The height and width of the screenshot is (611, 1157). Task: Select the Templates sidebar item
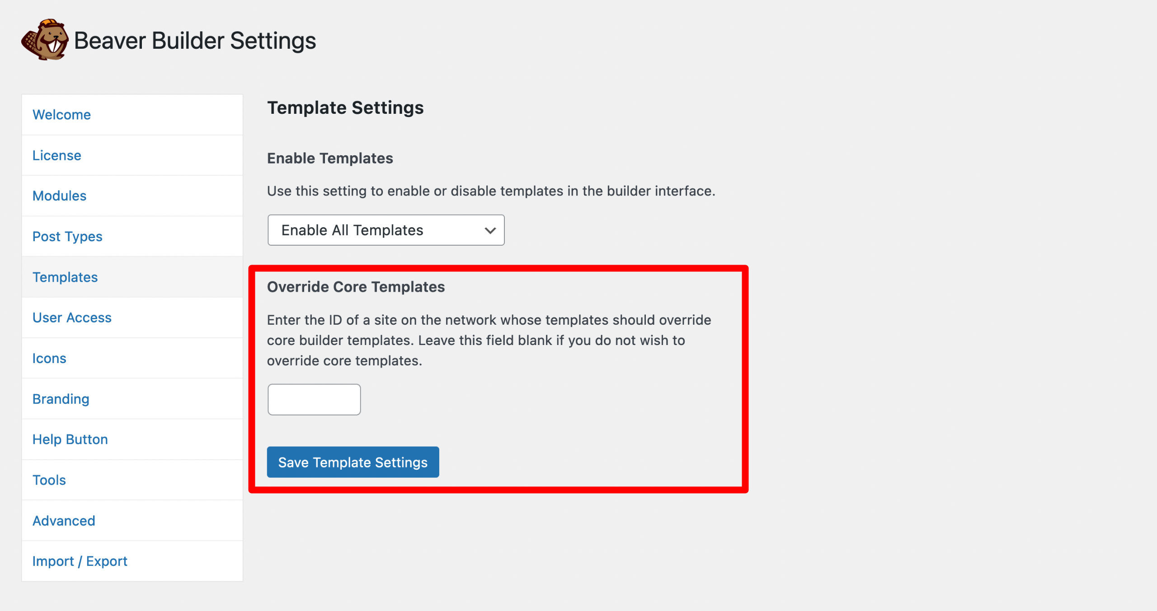[x=65, y=277]
